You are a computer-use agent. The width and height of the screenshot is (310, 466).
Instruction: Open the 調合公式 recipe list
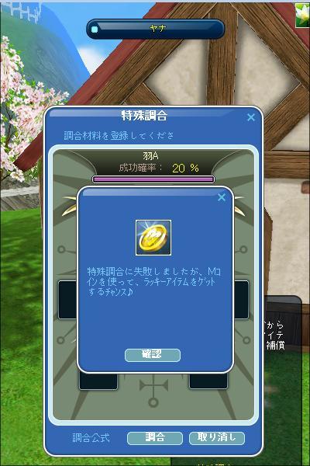[x=91, y=438]
